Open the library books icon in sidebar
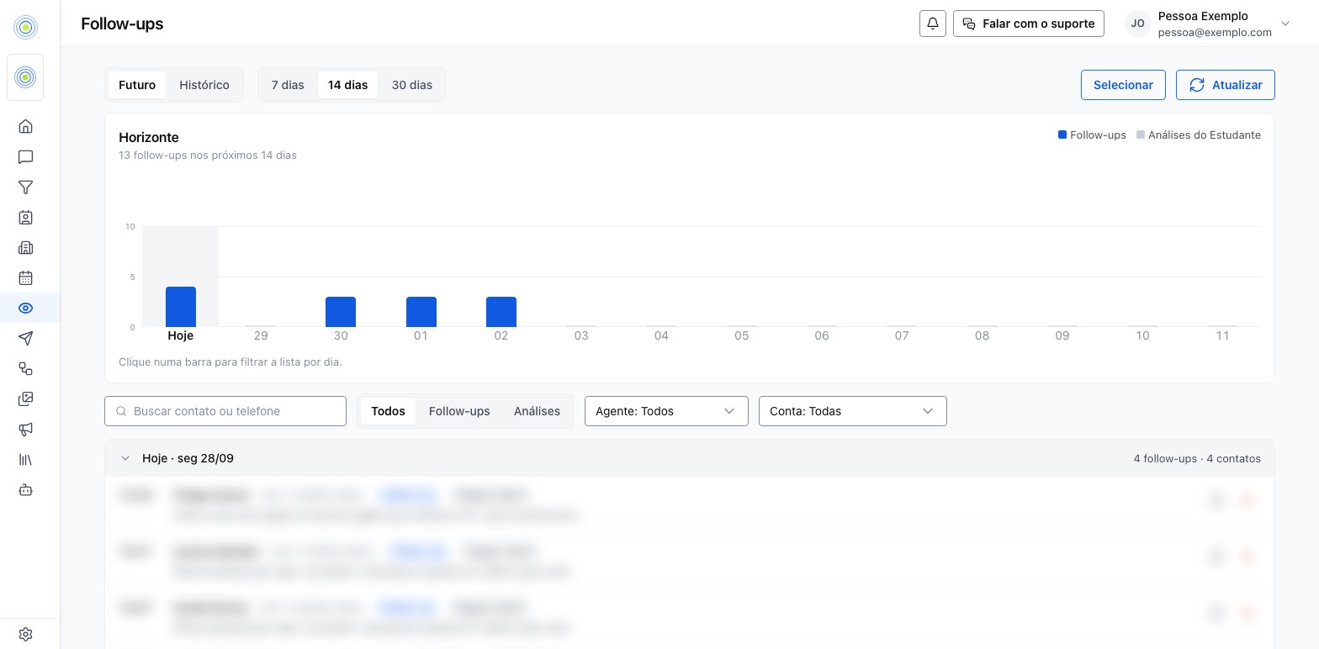The width and height of the screenshot is (1319, 649). pyautogui.click(x=26, y=459)
